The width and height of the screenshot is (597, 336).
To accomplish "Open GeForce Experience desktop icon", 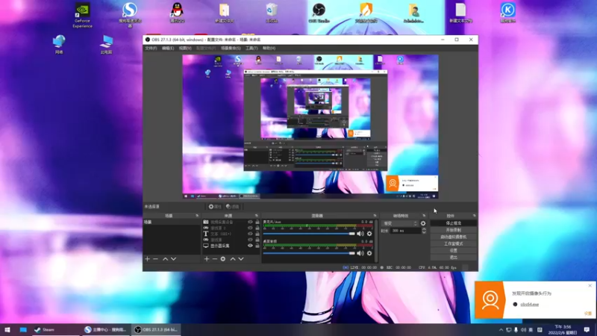I will [82, 16].
